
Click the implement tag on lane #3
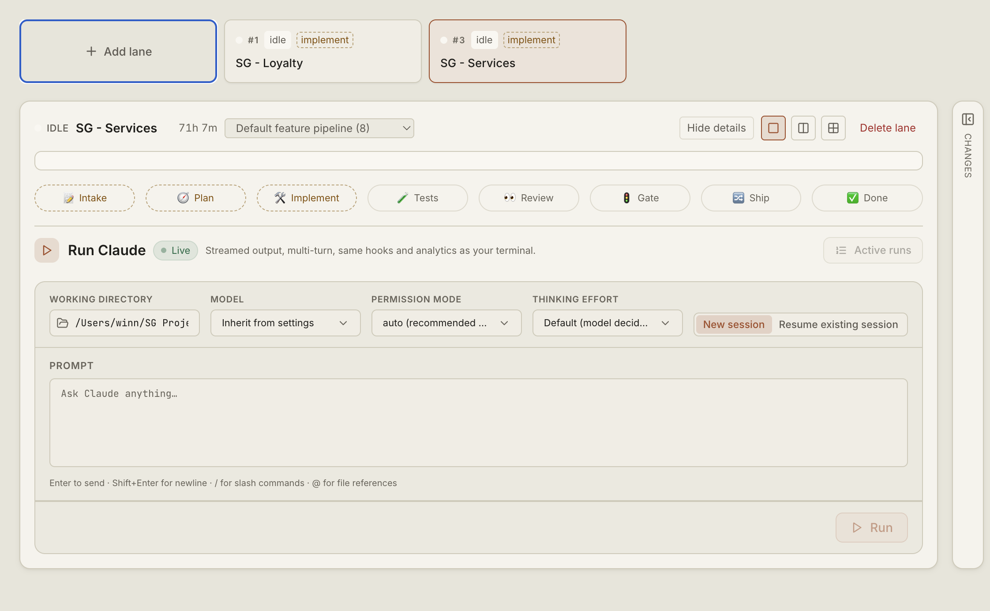point(531,40)
